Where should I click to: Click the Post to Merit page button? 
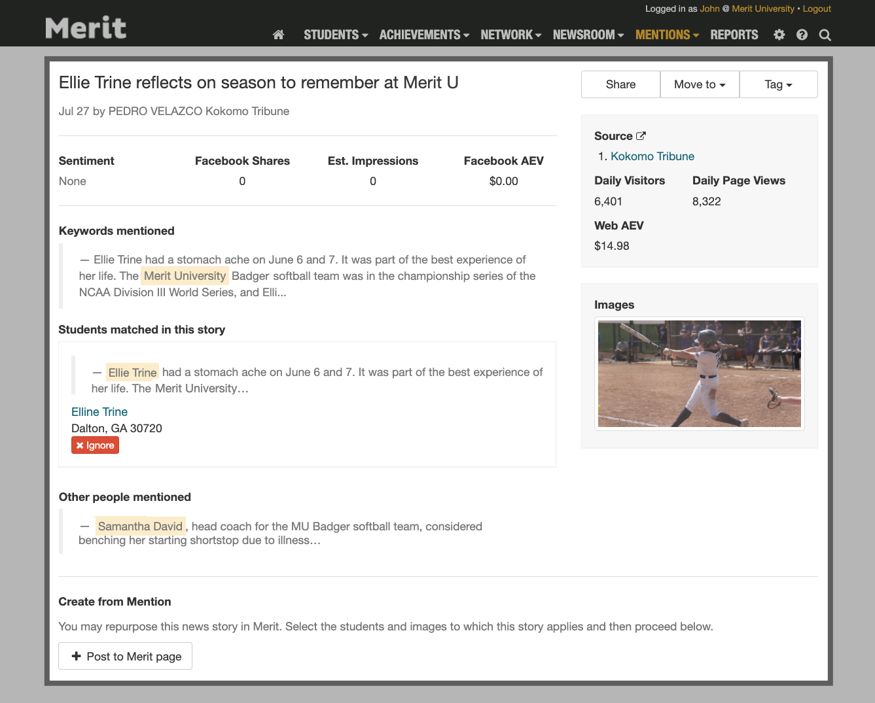point(126,656)
